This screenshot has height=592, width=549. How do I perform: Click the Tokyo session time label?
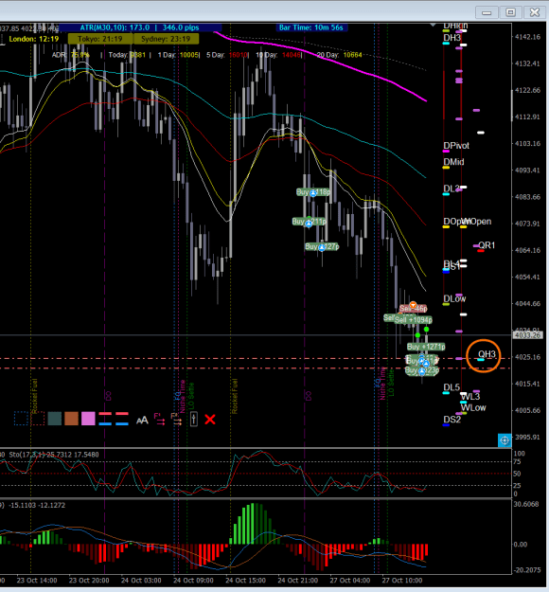pos(100,39)
